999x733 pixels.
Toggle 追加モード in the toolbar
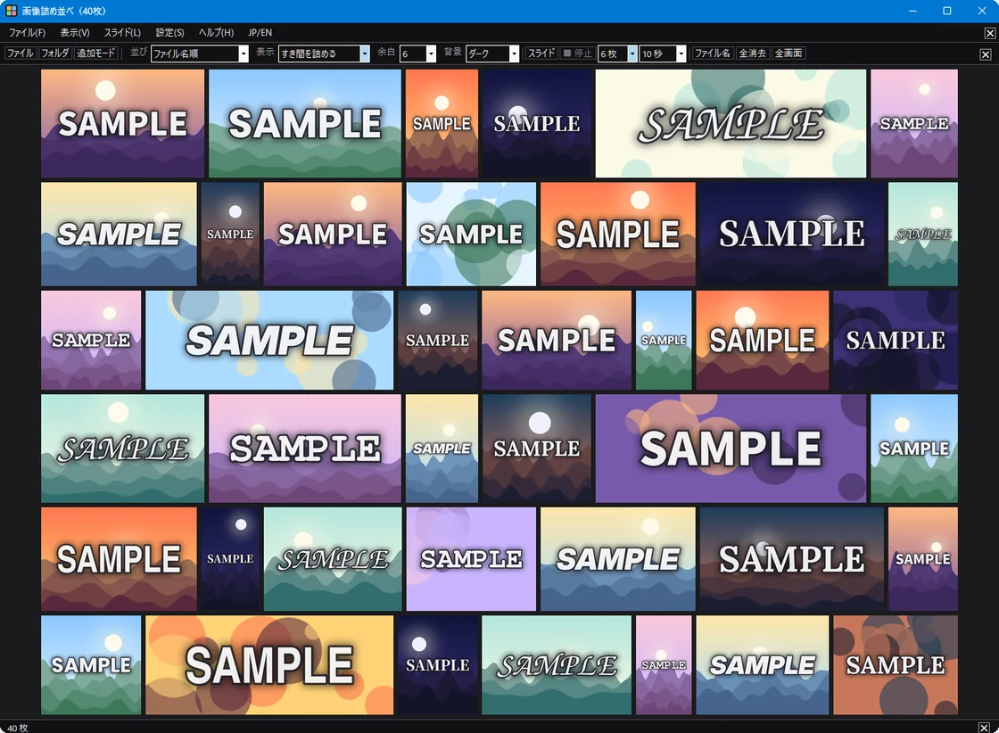96,54
